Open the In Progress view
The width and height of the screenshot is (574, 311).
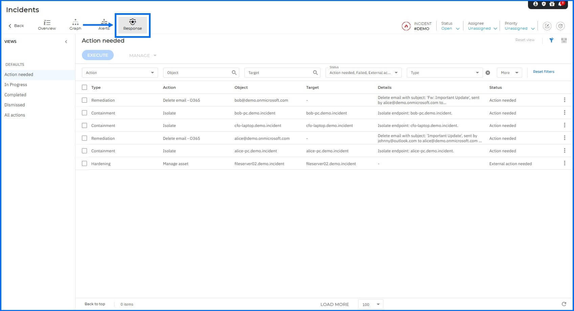tap(16, 84)
